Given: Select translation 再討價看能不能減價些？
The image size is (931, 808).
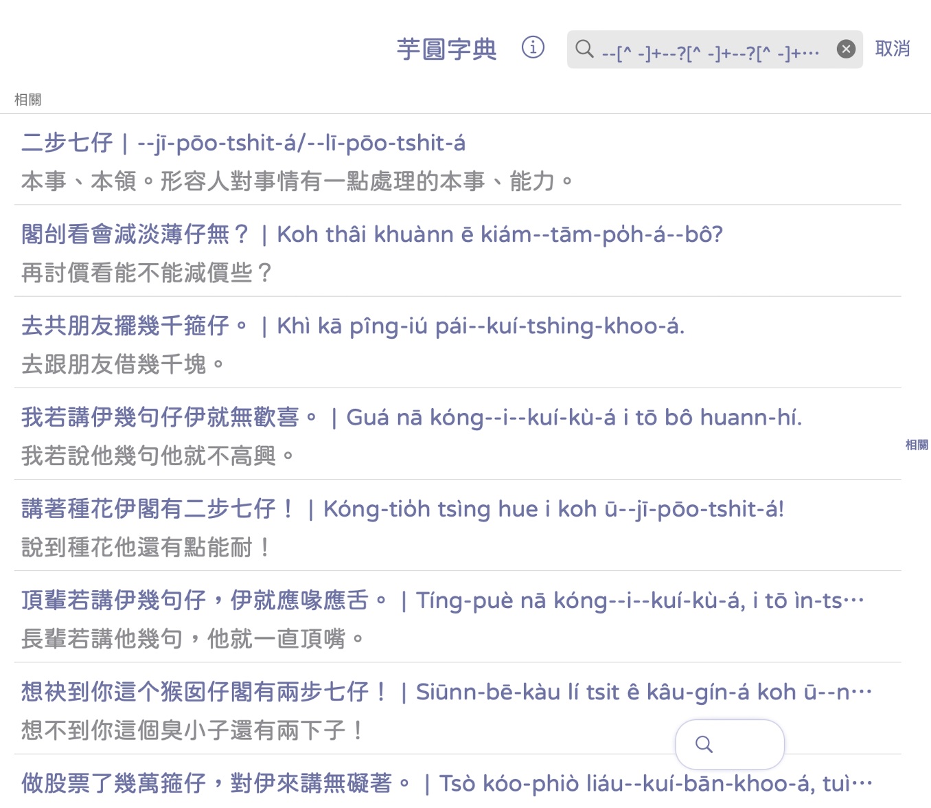Looking at the screenshot, I should pos(147,273).
